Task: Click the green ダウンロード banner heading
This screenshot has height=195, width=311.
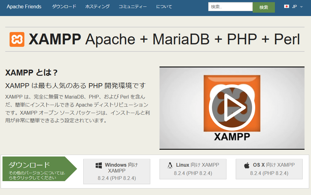Action: tap(29, 165)
